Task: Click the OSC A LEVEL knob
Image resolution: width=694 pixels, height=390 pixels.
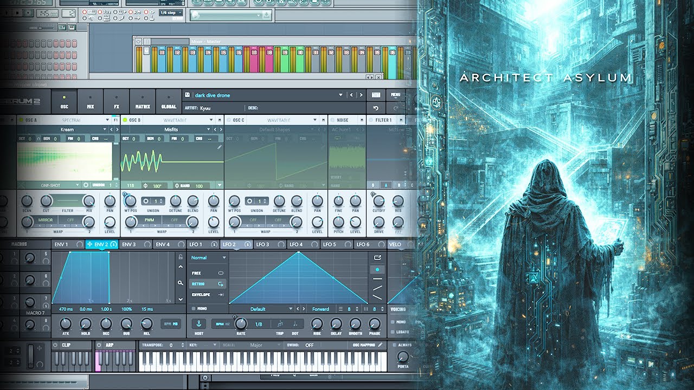Action: click(x=110, y=222)
